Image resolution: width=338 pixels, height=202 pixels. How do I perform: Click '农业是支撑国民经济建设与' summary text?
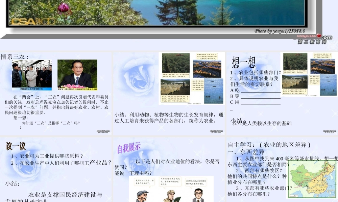point(65,195)
